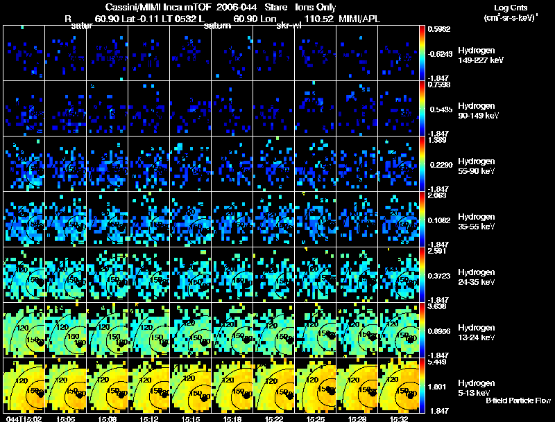
Task: Click the 15:05 time label
Action: tap(65, 419)
